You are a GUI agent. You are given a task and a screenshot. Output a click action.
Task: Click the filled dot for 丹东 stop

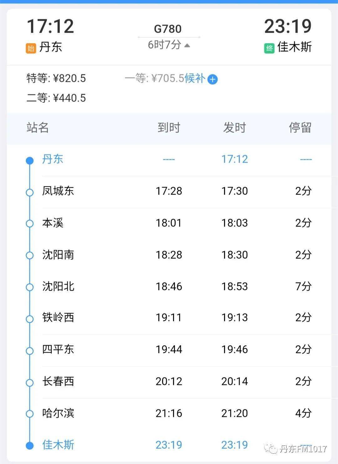(x=30, y=161)
